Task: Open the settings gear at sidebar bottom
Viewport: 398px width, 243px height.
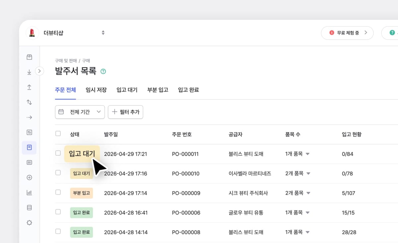Action: 29,223
